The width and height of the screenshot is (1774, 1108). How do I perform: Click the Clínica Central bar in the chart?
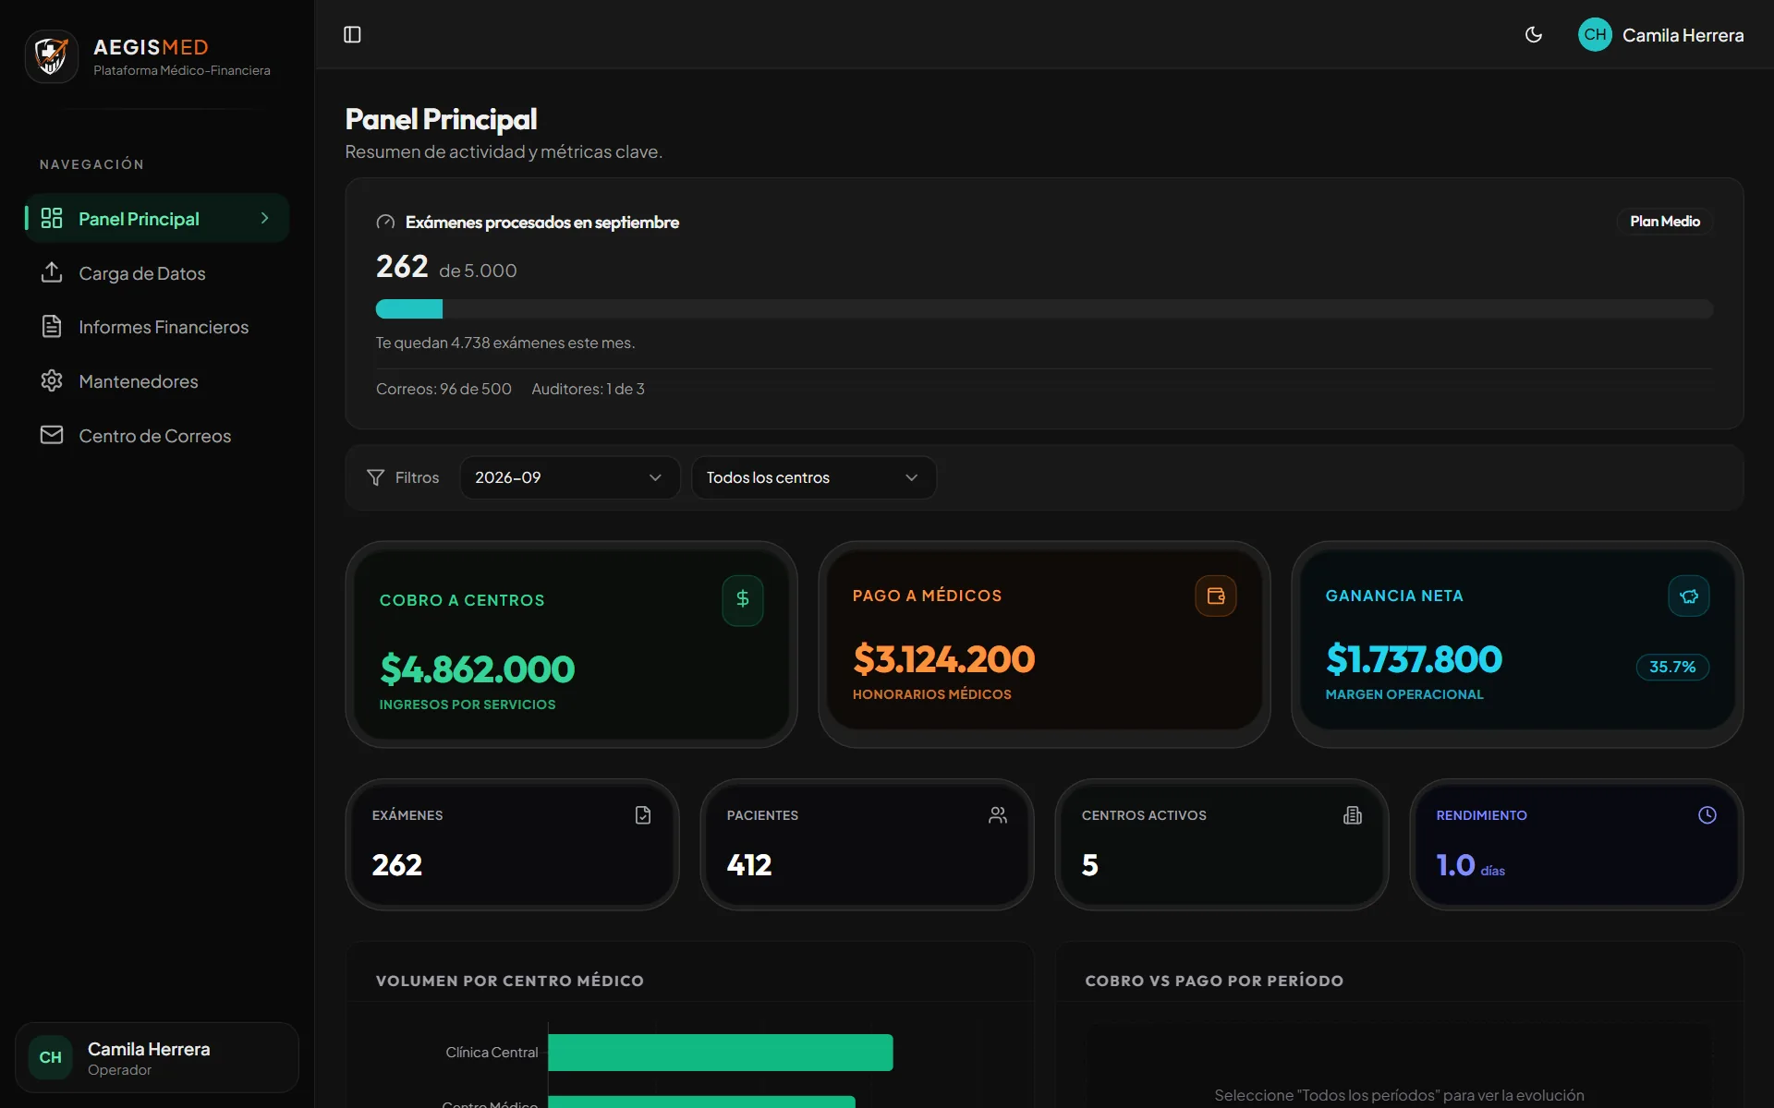pos(721,1053)
